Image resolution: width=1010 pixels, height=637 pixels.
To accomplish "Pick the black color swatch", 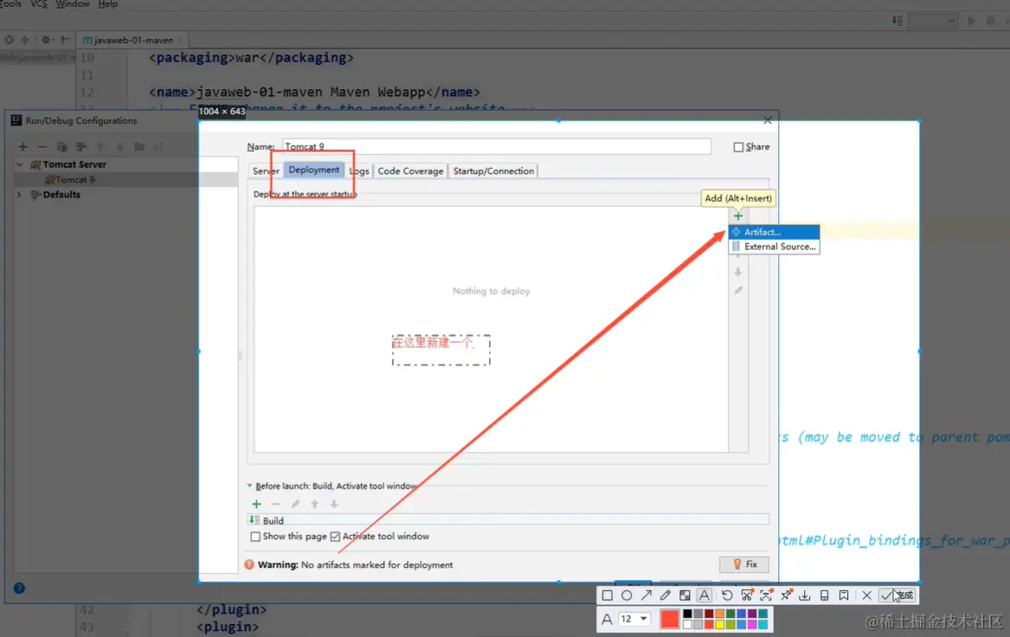I will [x=687, y=614].
